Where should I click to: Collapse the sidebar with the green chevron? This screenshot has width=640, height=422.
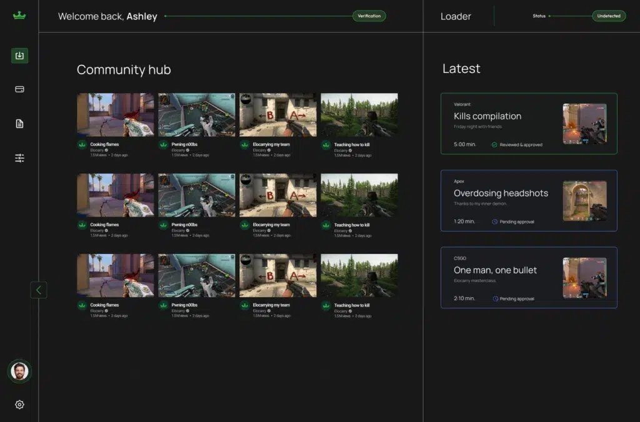tap(39, 290)
